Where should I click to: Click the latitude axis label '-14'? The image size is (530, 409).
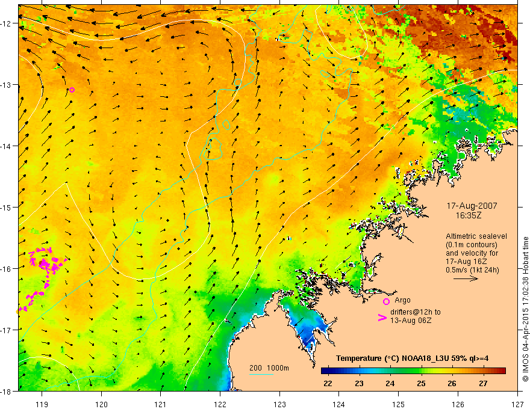pyautogui.click(x=6, y=146)
